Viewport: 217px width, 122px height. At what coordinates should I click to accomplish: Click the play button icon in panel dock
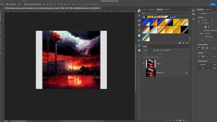(x=139, y=20)
